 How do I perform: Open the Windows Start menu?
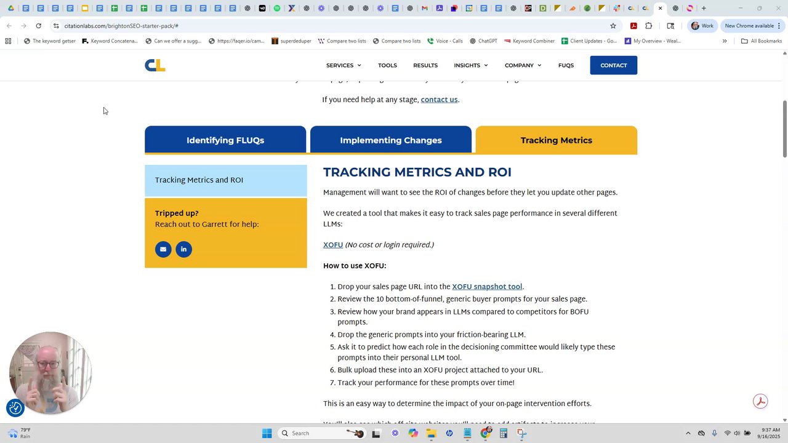267,433
